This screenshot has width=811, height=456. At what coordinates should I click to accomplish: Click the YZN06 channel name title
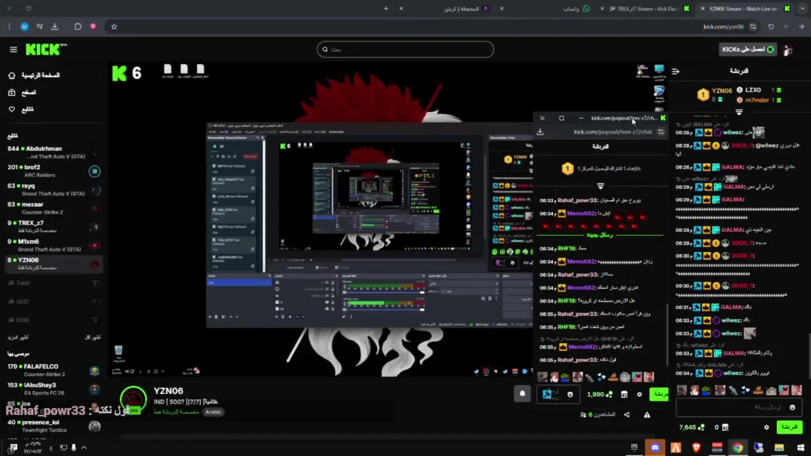click(169, 391)
